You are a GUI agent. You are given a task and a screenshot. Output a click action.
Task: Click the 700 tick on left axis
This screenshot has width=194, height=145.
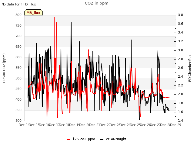[x=18, y=36]
